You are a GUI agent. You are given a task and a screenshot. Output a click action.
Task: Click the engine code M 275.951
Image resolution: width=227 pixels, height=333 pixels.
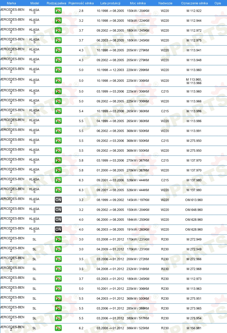pyautogui.click(x=194, y=298)
